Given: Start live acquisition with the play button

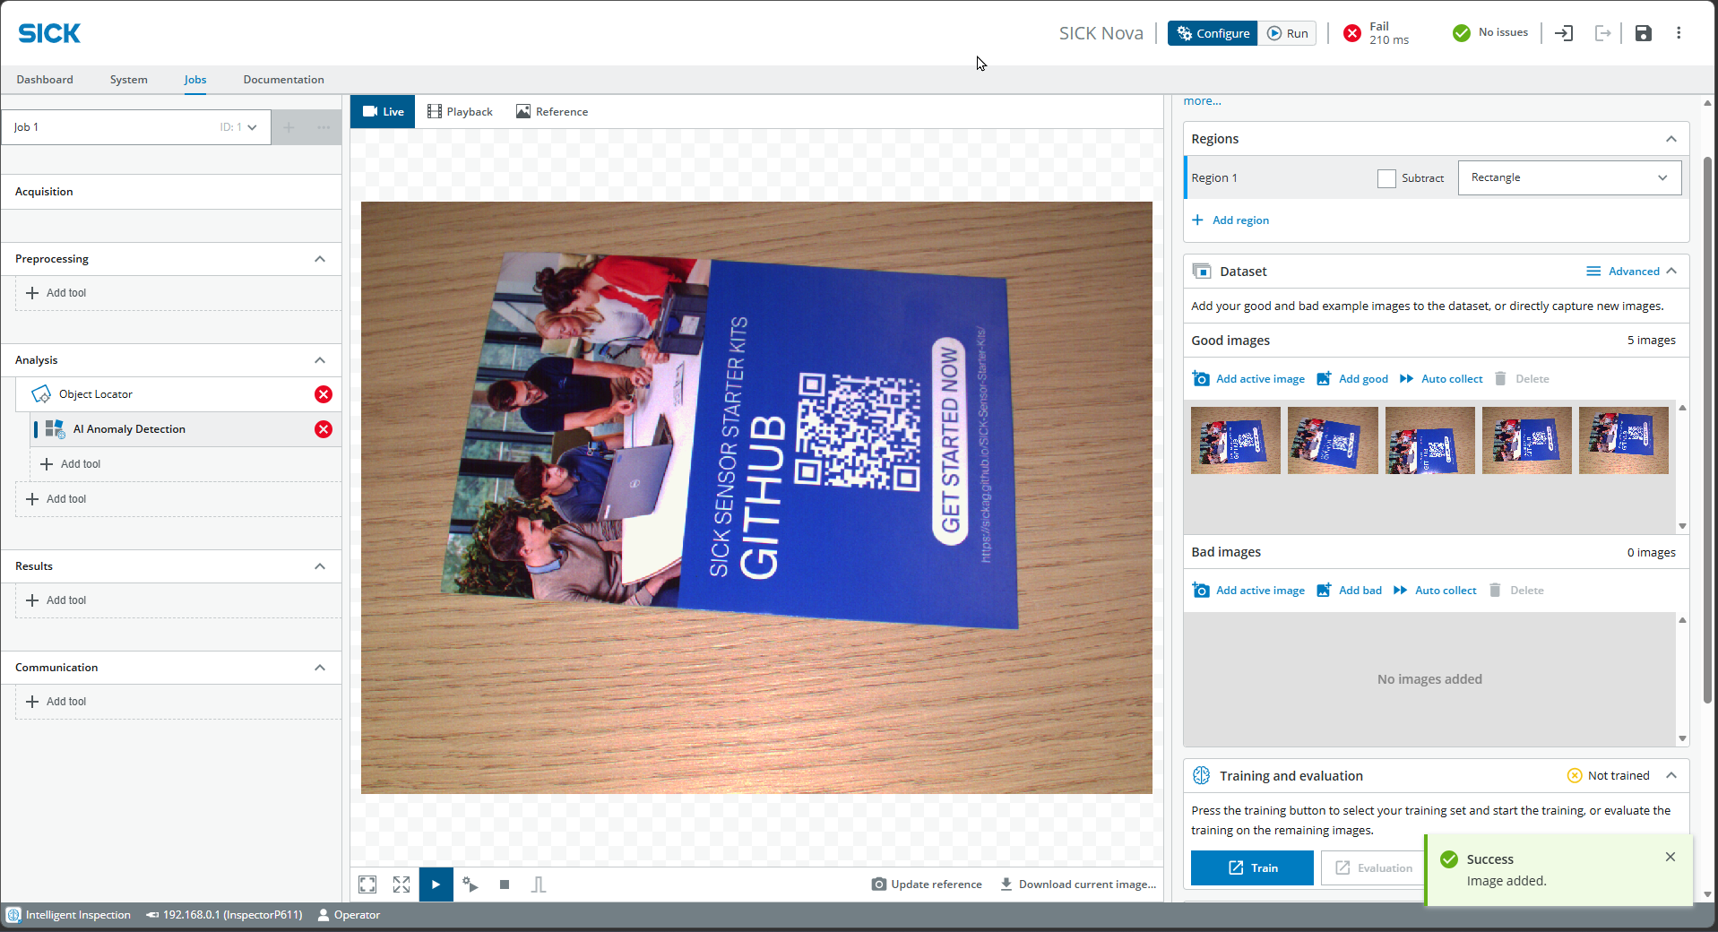Looking at the screenshot, I should tap(436, 885).
